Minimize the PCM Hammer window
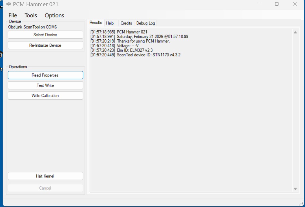Screen dimensions: 305x207 259,4
